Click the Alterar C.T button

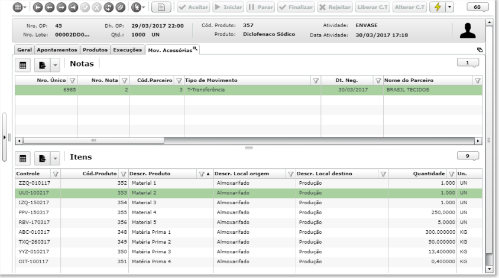pyautogui.click(x=410, y=7)
